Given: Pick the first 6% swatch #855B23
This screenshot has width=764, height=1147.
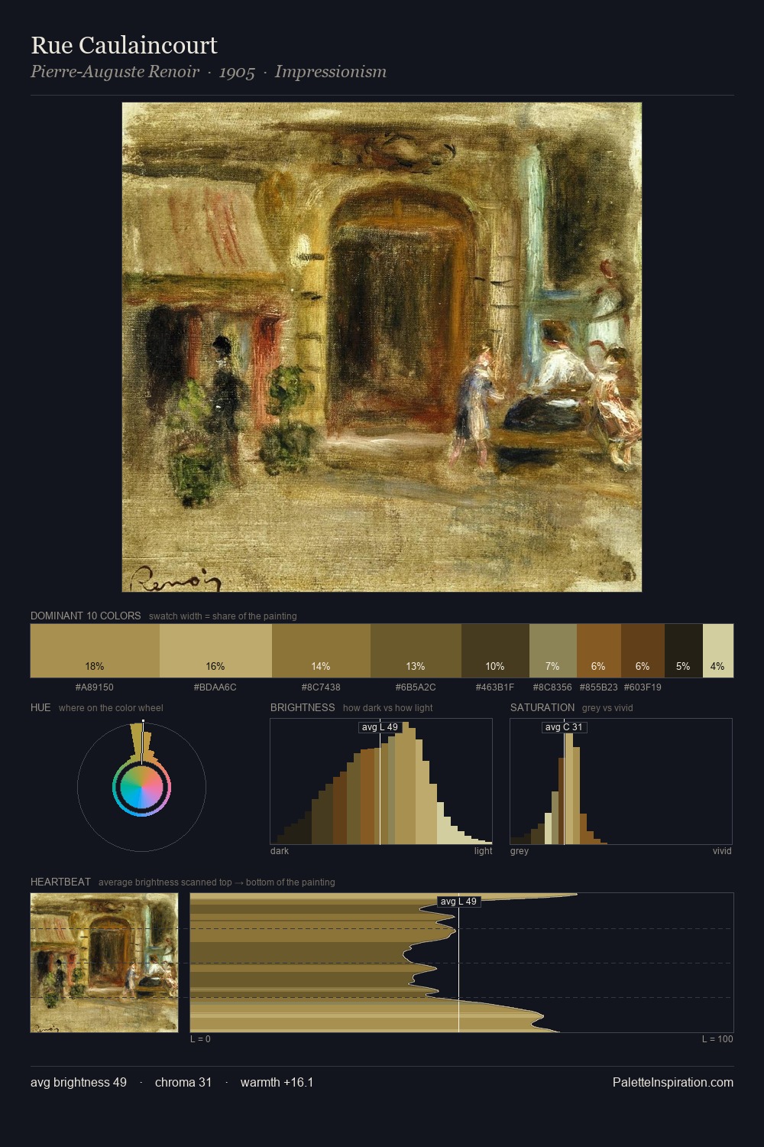Looking at the screenshot, I should tap(599, 651).
